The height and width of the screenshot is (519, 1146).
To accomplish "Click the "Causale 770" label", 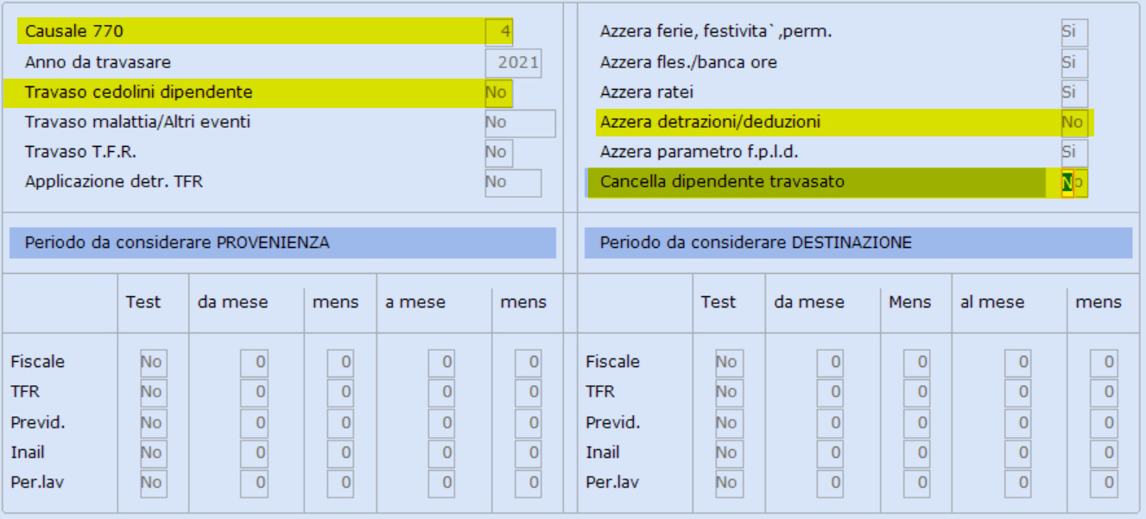I will [74, 32].
